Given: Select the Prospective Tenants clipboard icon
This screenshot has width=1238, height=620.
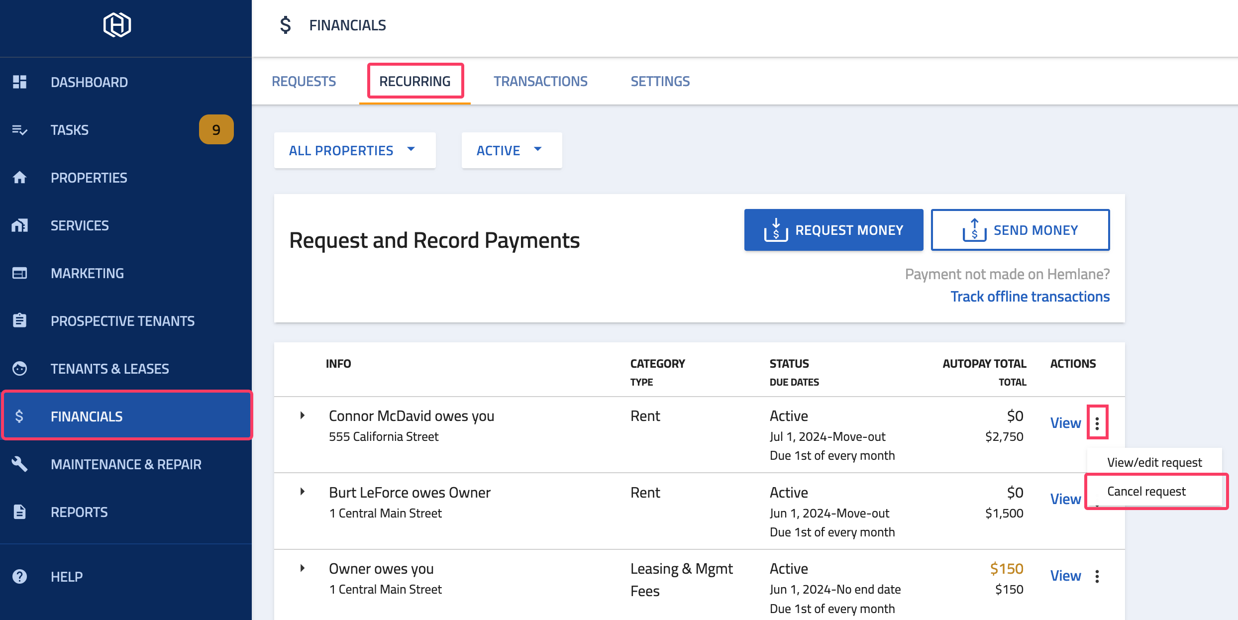Looking at the screenshot, I should pyautogui.click(x=20, y=320).
